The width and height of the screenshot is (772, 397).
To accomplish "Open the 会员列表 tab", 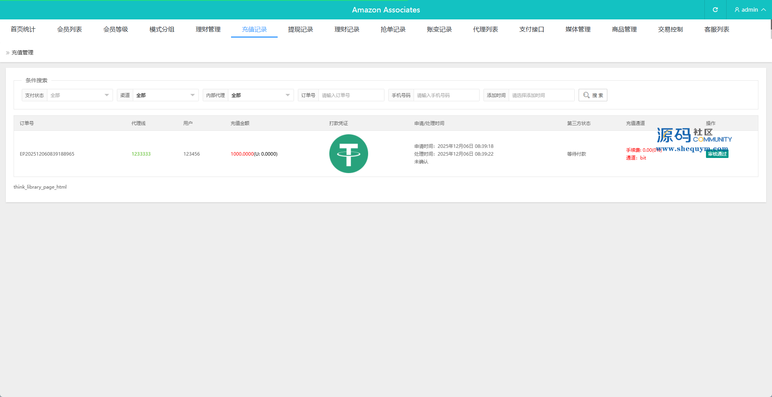I will point(69,29).
